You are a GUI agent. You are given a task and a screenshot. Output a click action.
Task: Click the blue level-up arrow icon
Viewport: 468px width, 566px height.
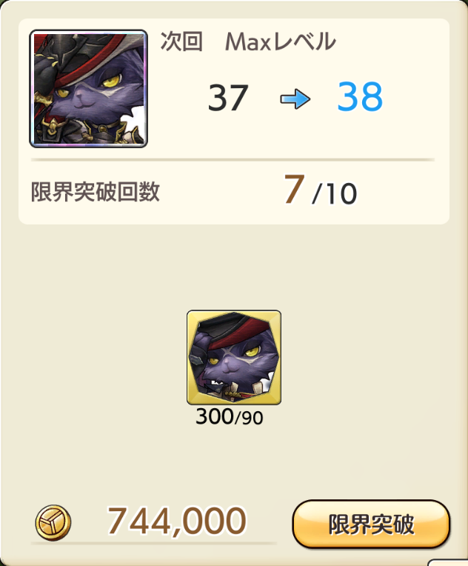pos(295,99)
